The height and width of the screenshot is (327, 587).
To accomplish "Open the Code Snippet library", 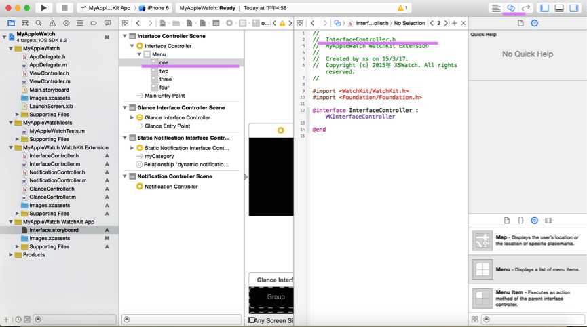I will pos(520,220).
